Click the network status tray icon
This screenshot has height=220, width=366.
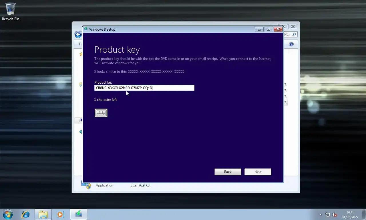point(328,215)
